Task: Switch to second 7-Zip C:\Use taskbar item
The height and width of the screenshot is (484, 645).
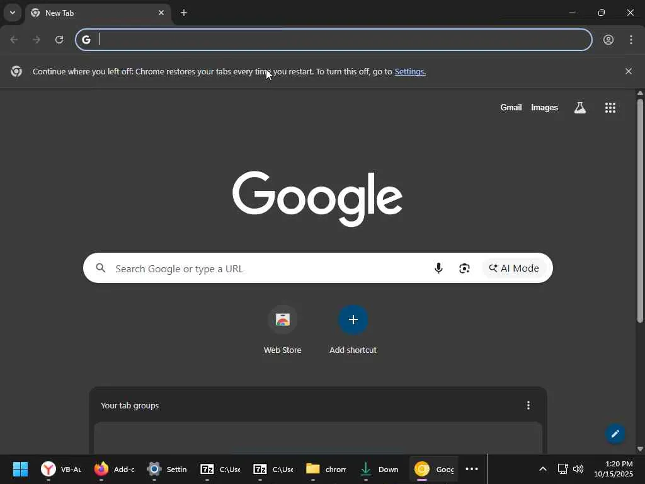Action: coord(273,469)
